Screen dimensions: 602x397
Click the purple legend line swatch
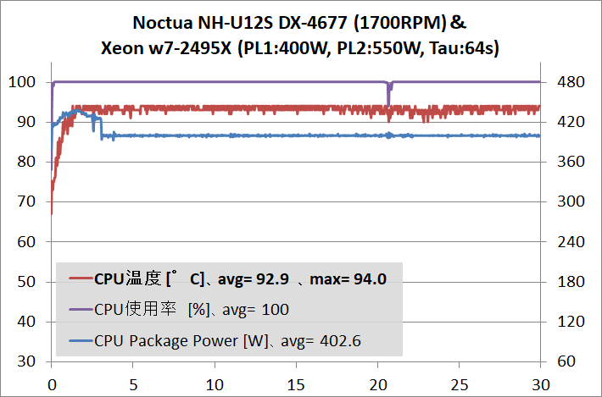(81, 309)
